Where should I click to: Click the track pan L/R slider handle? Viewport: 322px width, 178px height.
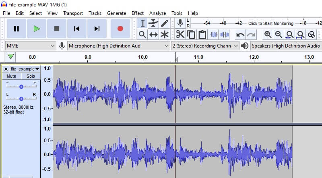tap(21, 99)
